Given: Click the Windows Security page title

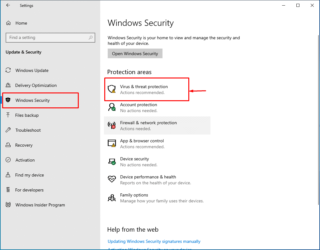Looking at the screenshot, I should (141, 23).
